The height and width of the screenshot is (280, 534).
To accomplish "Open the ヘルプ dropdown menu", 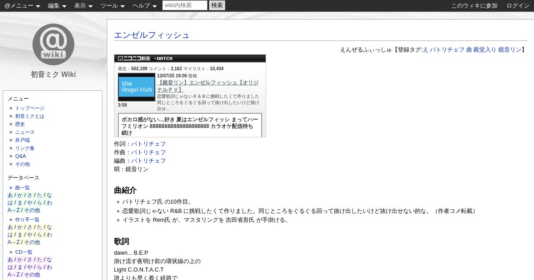I will (x=145, y=6).
